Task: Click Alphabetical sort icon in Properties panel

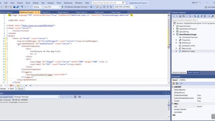Action: point(177,84)
